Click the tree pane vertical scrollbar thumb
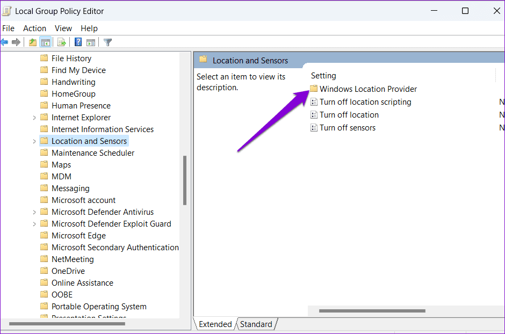This screenshot has width=505, height=334. click(185, 180)
